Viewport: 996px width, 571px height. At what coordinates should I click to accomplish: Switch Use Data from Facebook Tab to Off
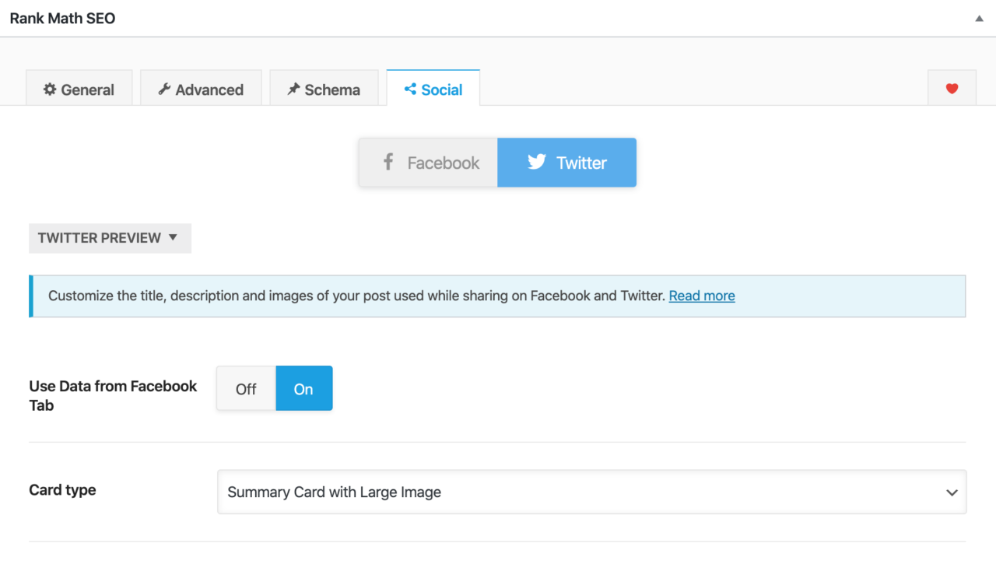tap(246, 389)
